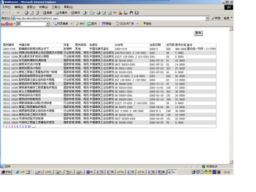Click the ... more pages link
The width and height of the screenshot is (256, 192).
[34, 126]
